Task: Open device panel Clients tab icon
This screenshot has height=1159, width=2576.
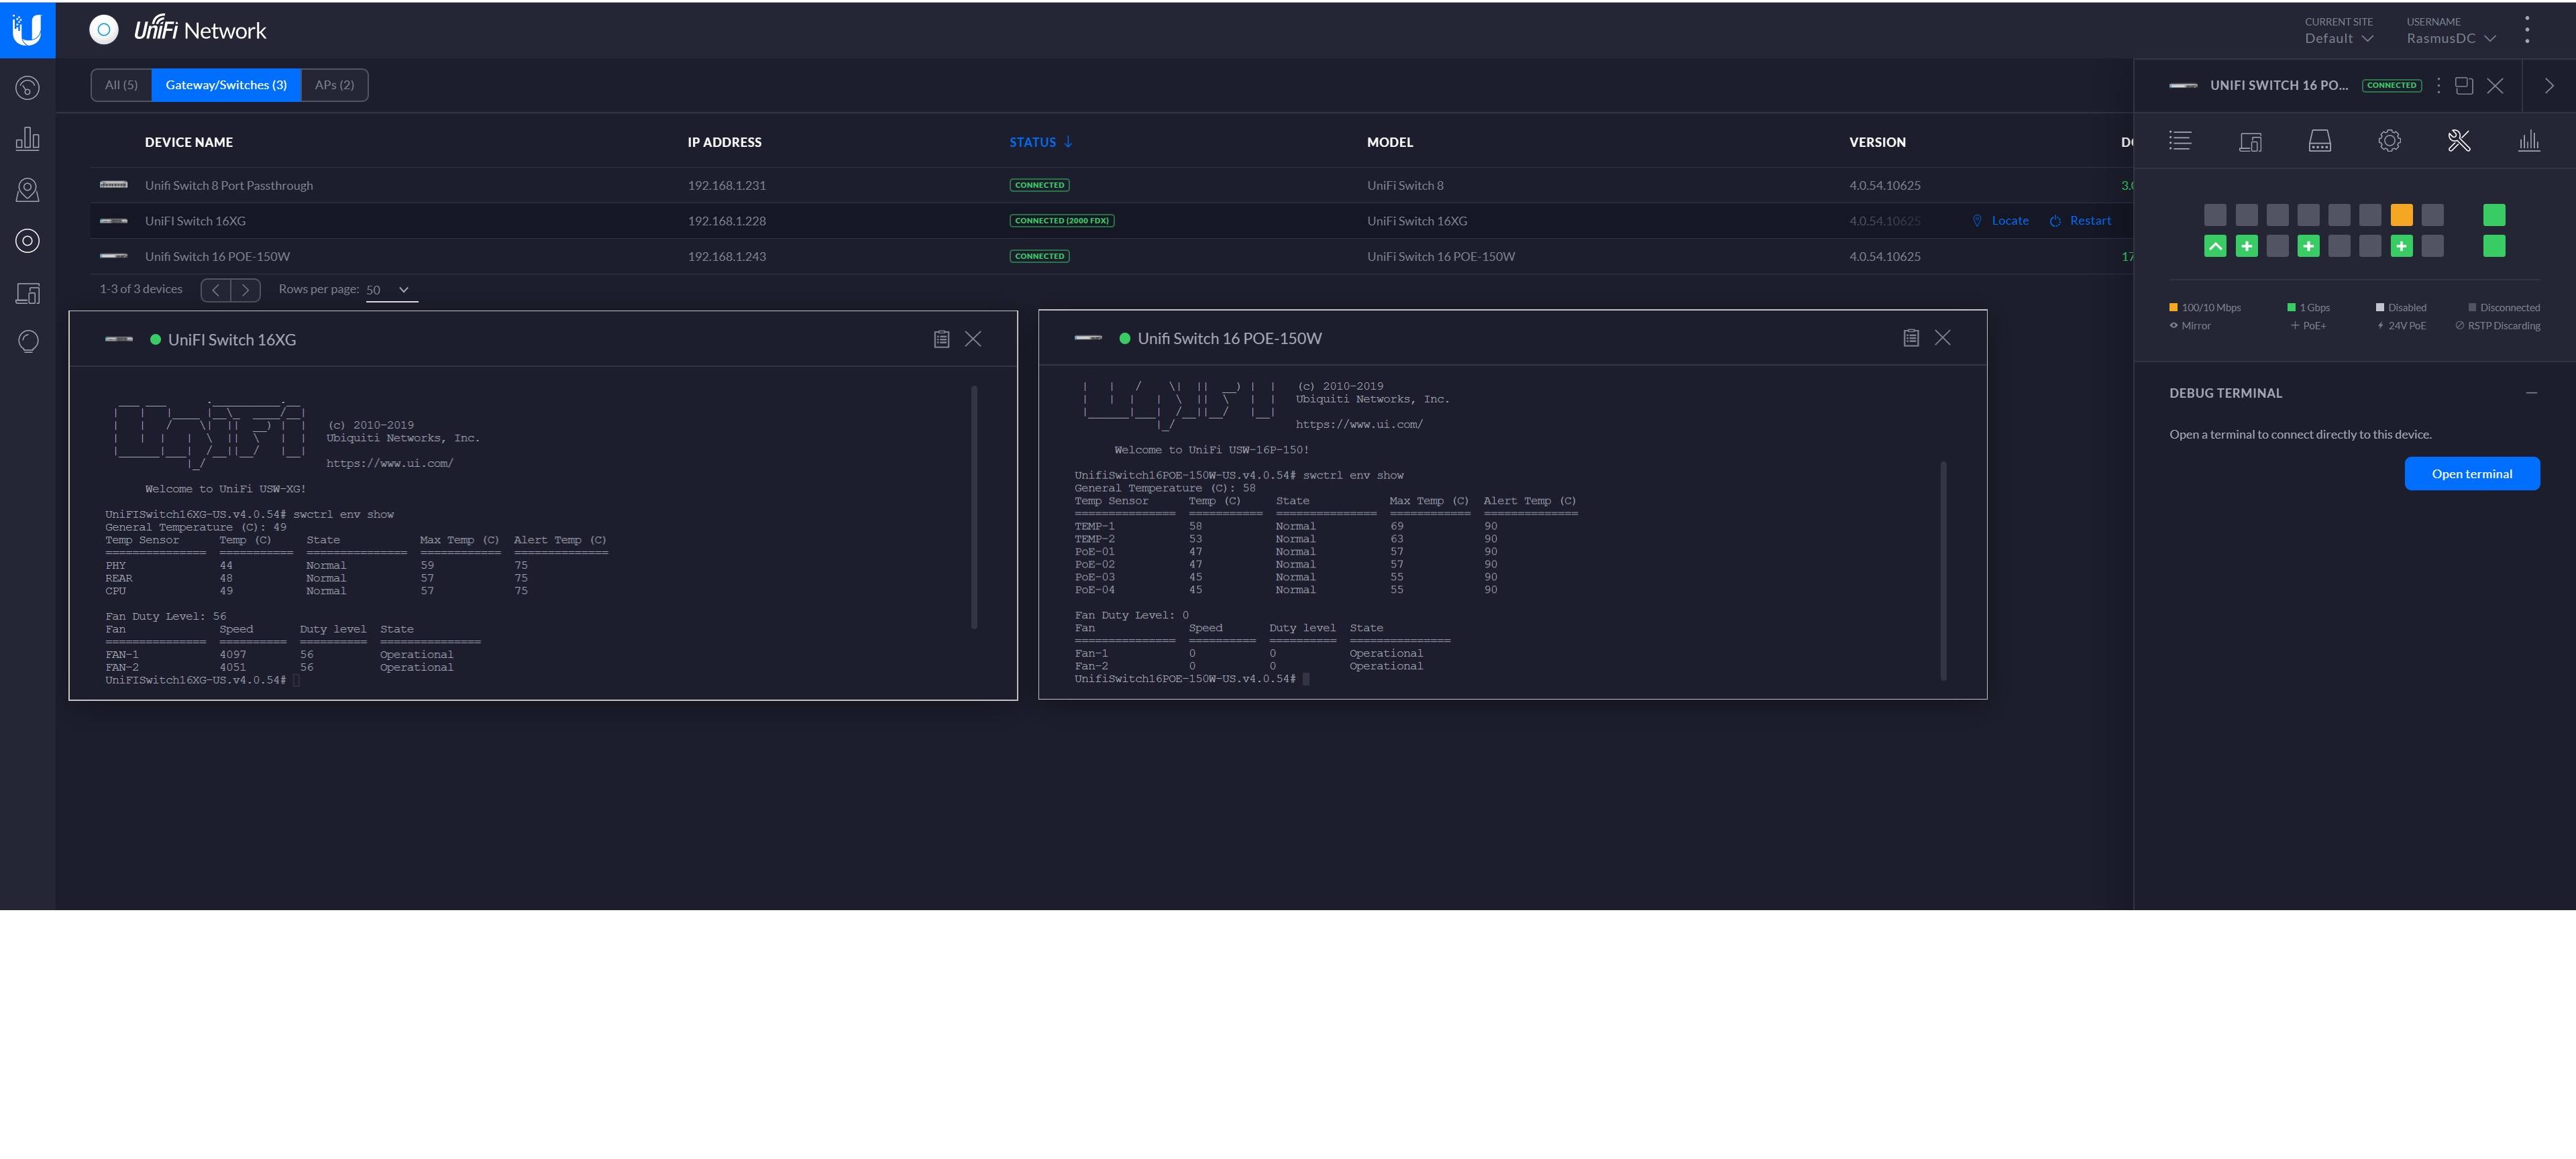Action: (2250, 141)
